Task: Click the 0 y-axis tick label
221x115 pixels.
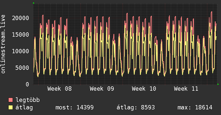Action: (27, 84)
